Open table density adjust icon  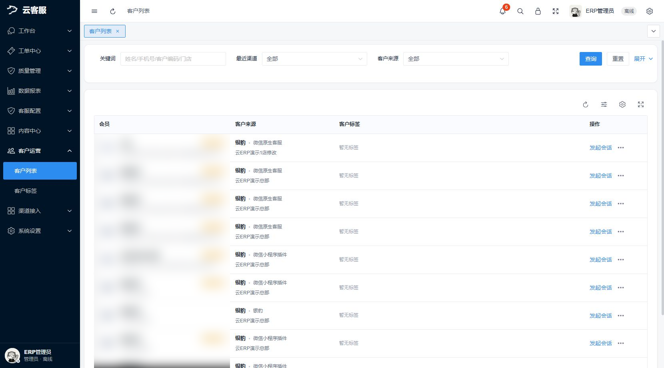(x=604, y=104)
